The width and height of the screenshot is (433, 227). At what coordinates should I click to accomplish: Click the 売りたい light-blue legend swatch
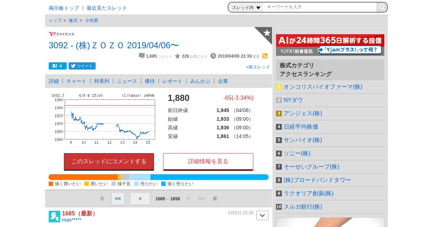click(136, 184)
